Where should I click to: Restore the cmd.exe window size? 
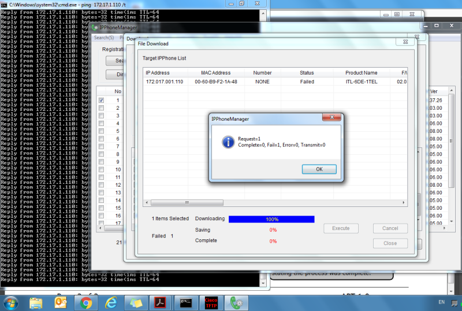pos(241,3)
